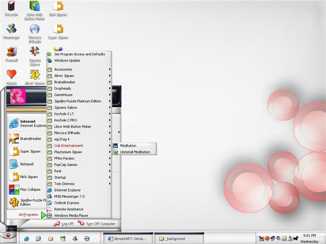The image size is (326, 244).
Task: Launch Jigs@w Puzzle Platinum Edition from Start menu left pane
Action: (x=27, y=202)
